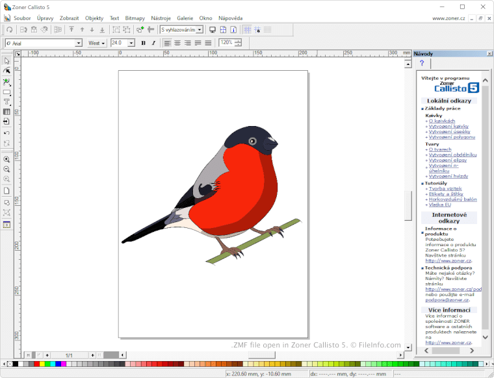Open the Arial font name dropdown

click(79, 43)
